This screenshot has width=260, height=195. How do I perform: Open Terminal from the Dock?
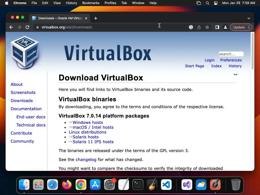[x=138, y=185]
